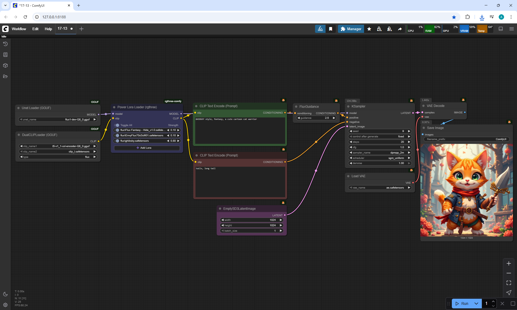The image size is (517, 310).
Task: Adjust the guidance value slider in FluxGuidance
Action: click(x=316, y=118)
